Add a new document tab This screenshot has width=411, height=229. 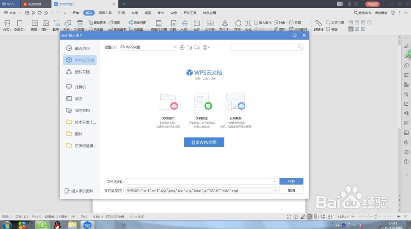[x=124, y=4]
